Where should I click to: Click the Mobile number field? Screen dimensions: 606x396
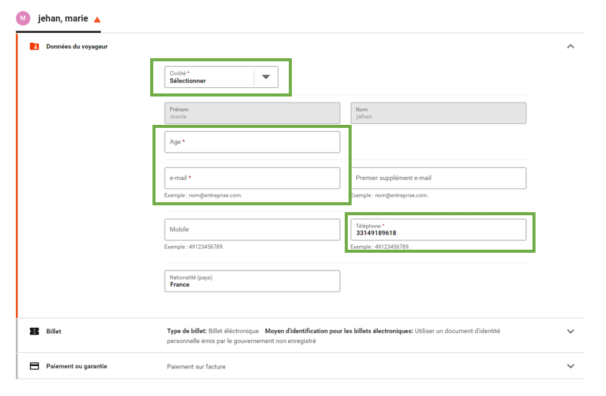[252, 229]
